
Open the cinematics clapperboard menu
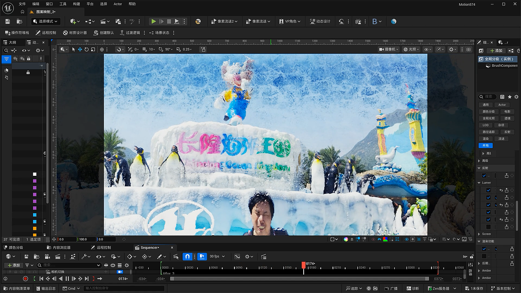click(x=105, y=21)
